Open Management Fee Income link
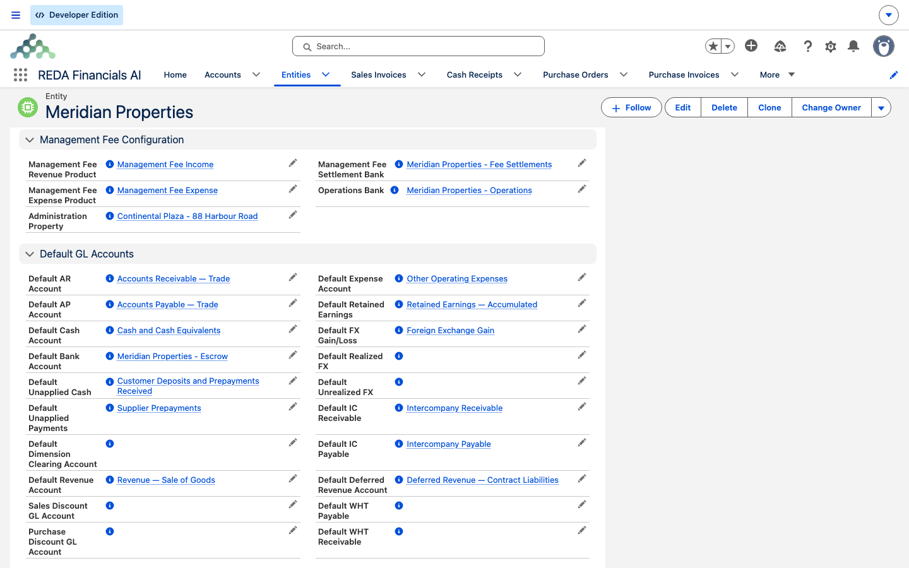 (165, 165)
